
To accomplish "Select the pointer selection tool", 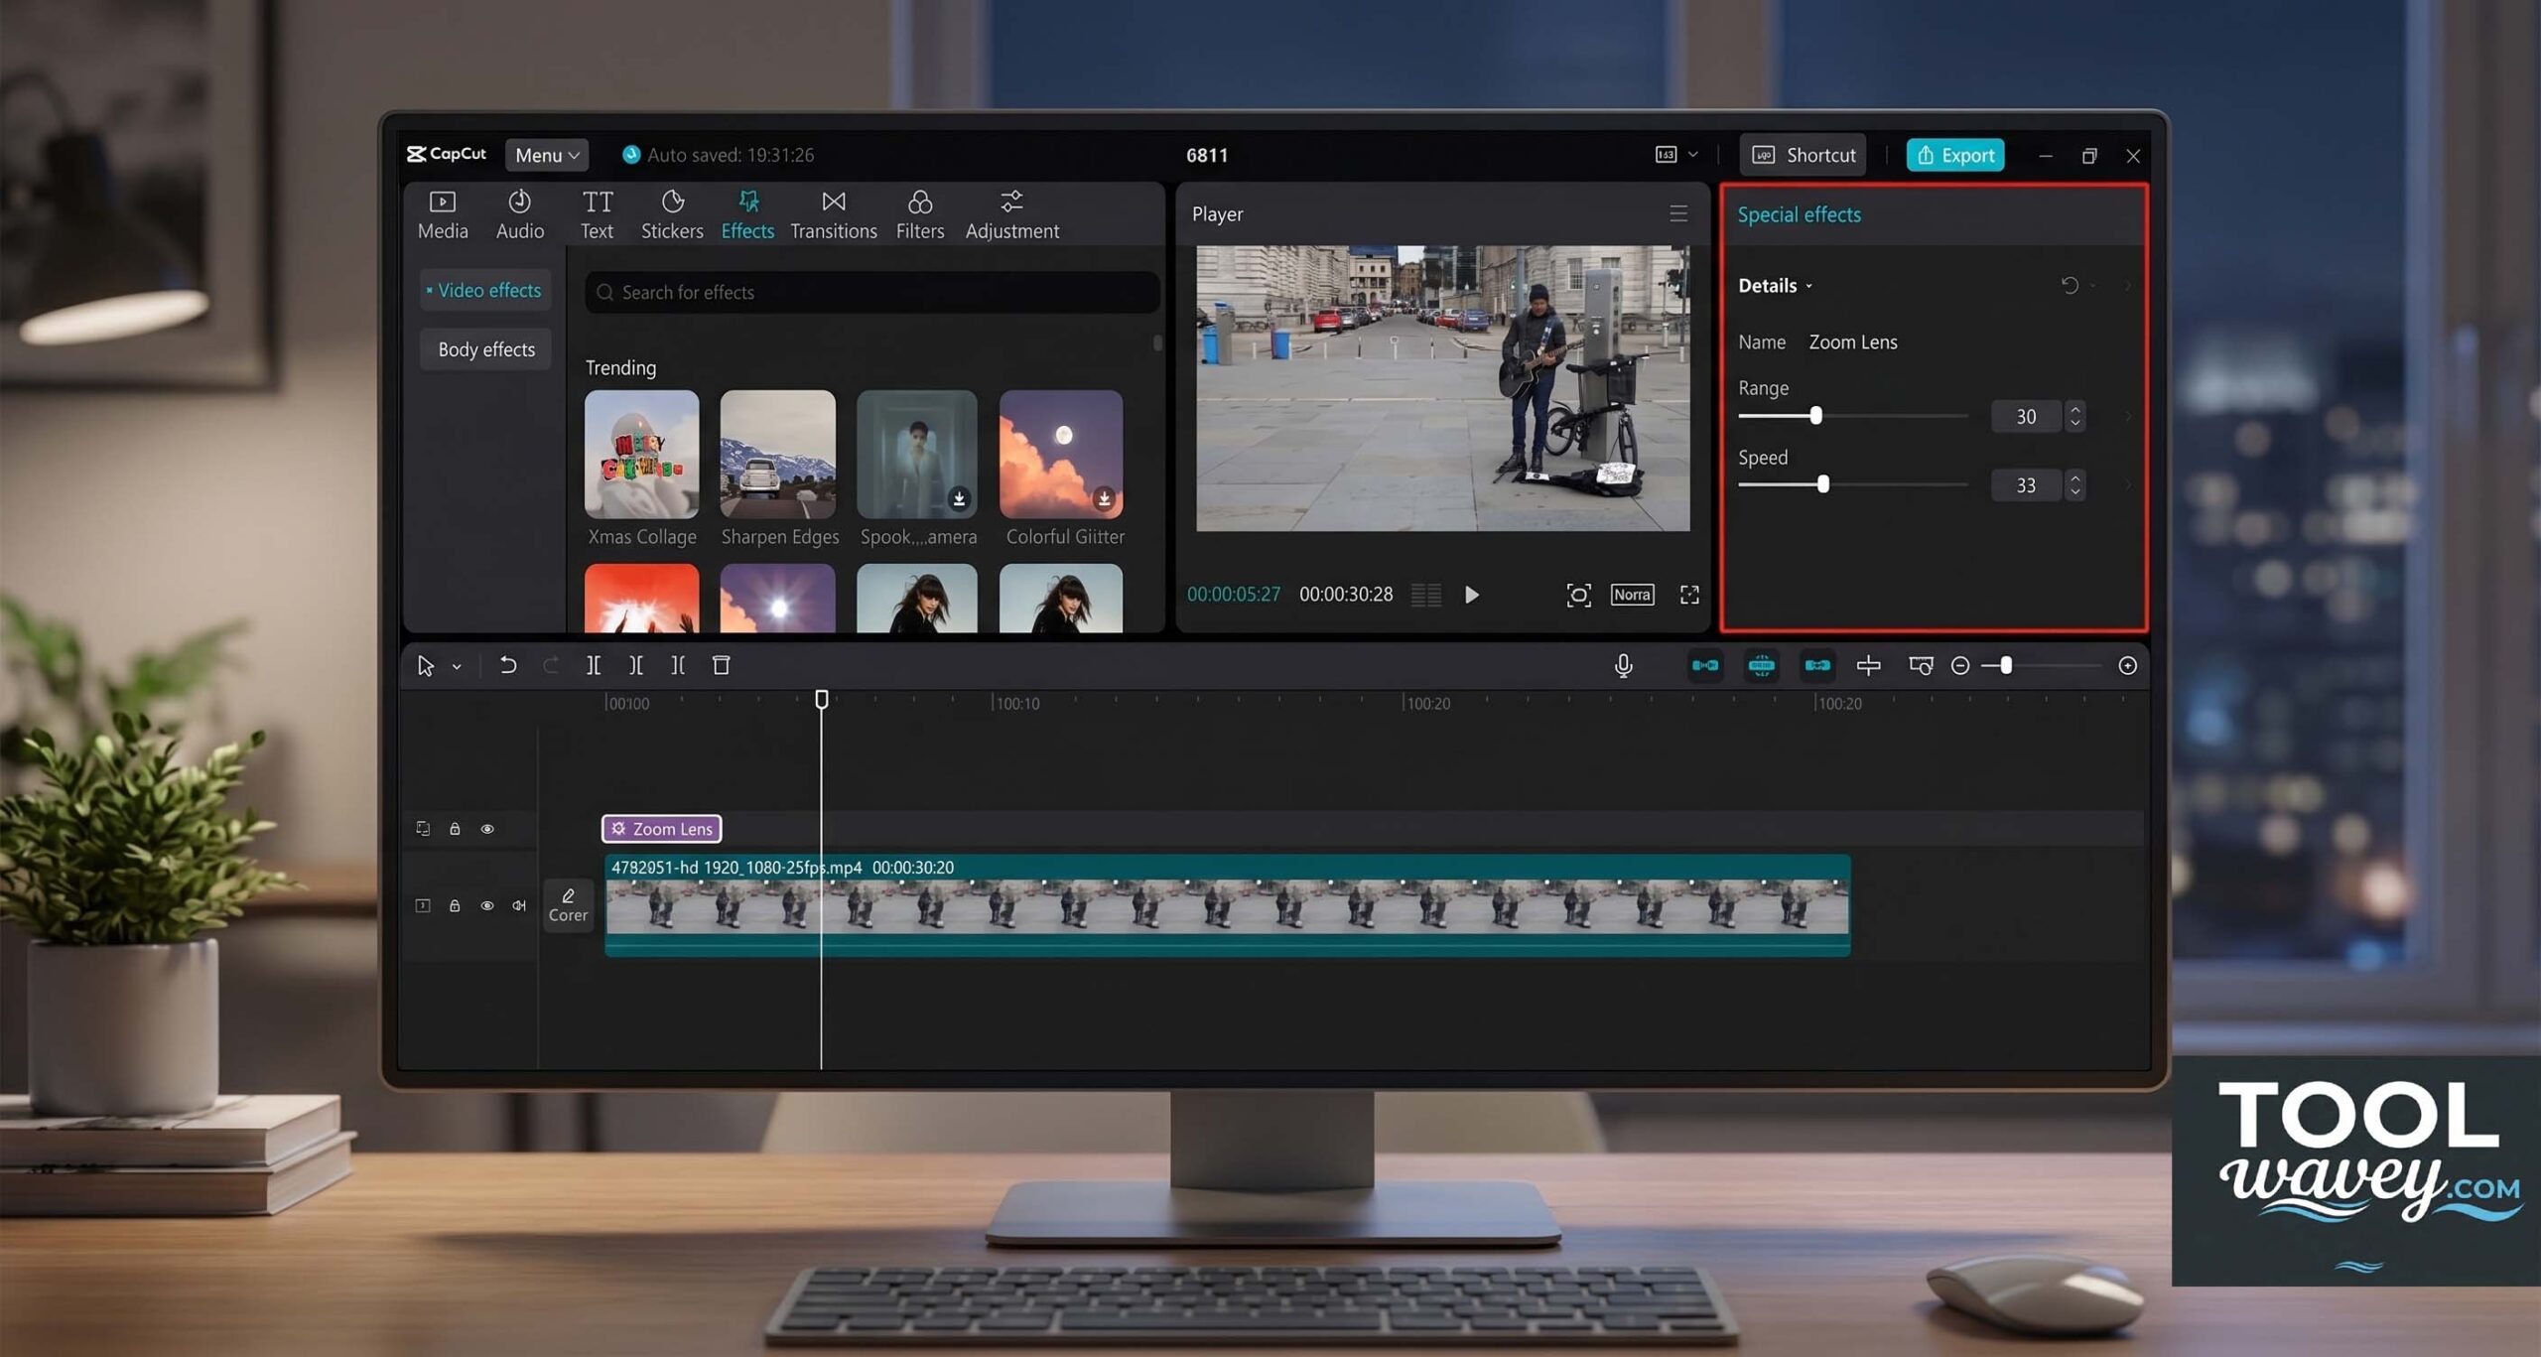I will (x=425, y=665).
